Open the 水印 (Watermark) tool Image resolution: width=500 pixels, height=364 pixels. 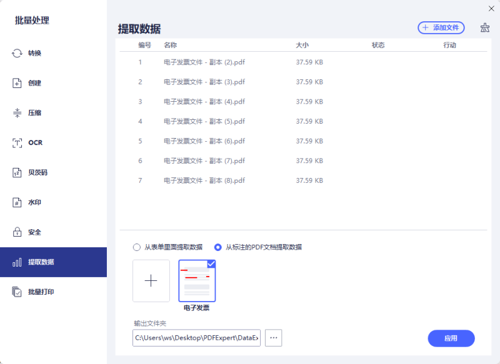point(32,202)
